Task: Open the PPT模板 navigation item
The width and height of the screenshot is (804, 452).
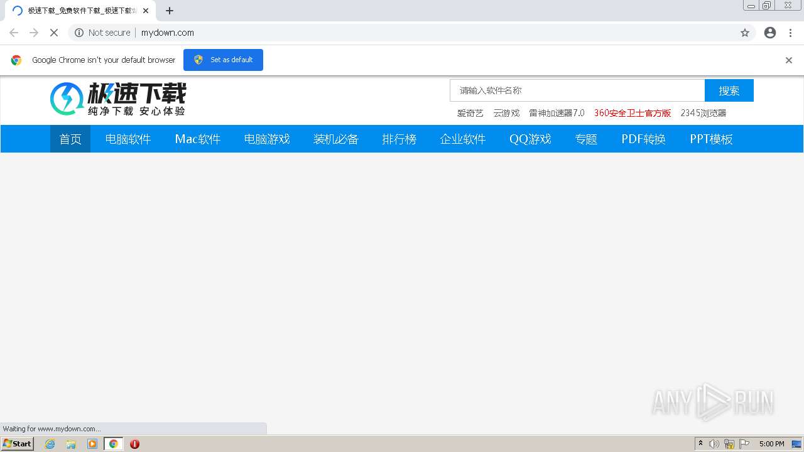Action: click(x=712, y=139)
